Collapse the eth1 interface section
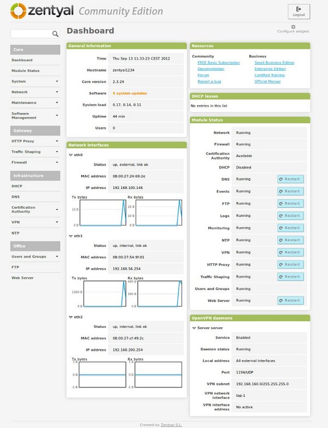This screenshot has width=328, height=428. [x=71, y=236]
